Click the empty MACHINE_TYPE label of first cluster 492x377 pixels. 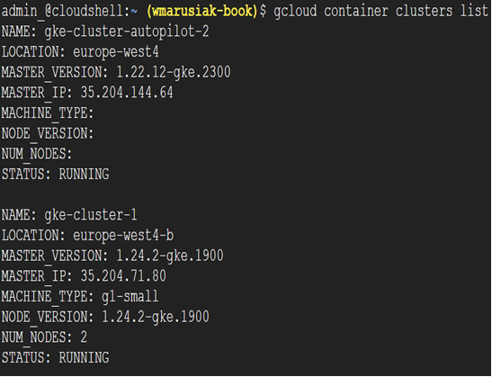pyautogui.click(x=48, y=113)
